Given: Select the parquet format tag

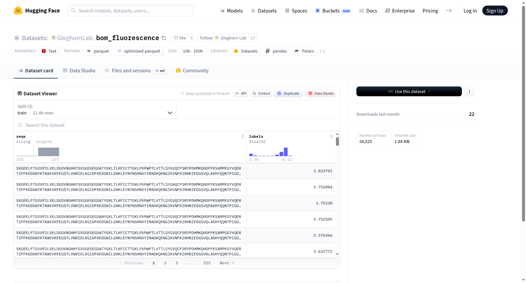Looking at the screenshot, I should [x=98, y=51].
